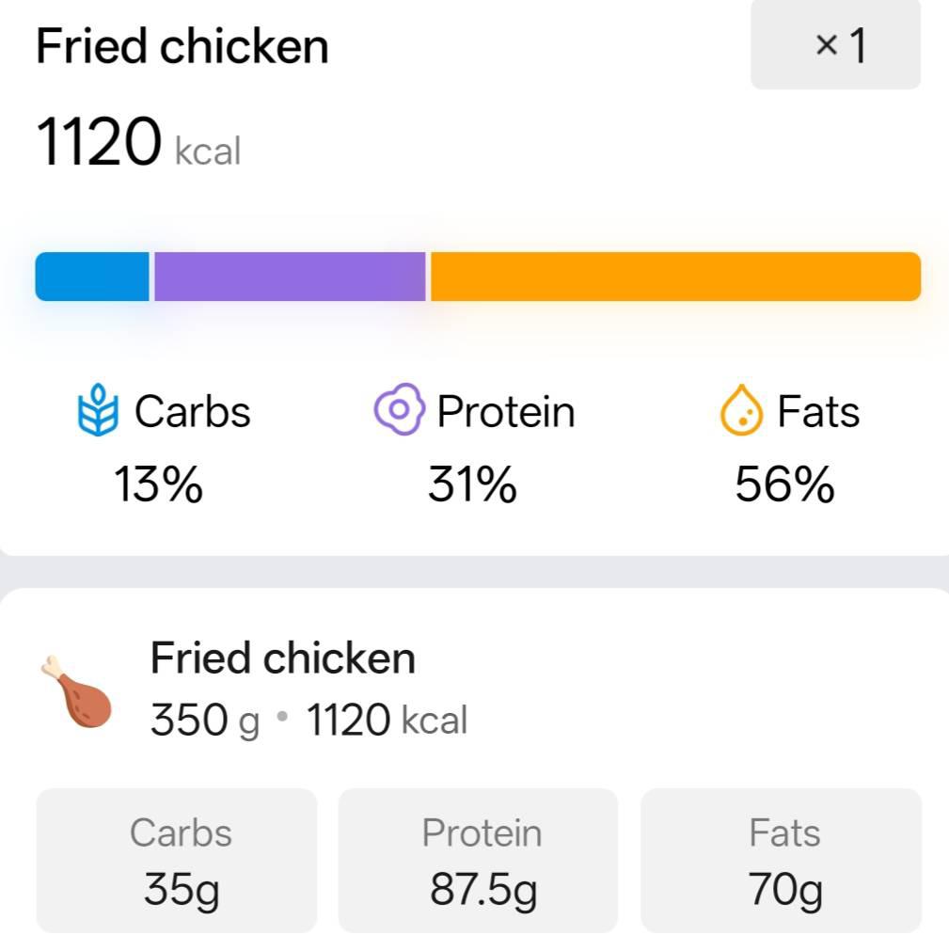Click the 350 g weight value
This screenshot has height=951, width=949.
205,721
